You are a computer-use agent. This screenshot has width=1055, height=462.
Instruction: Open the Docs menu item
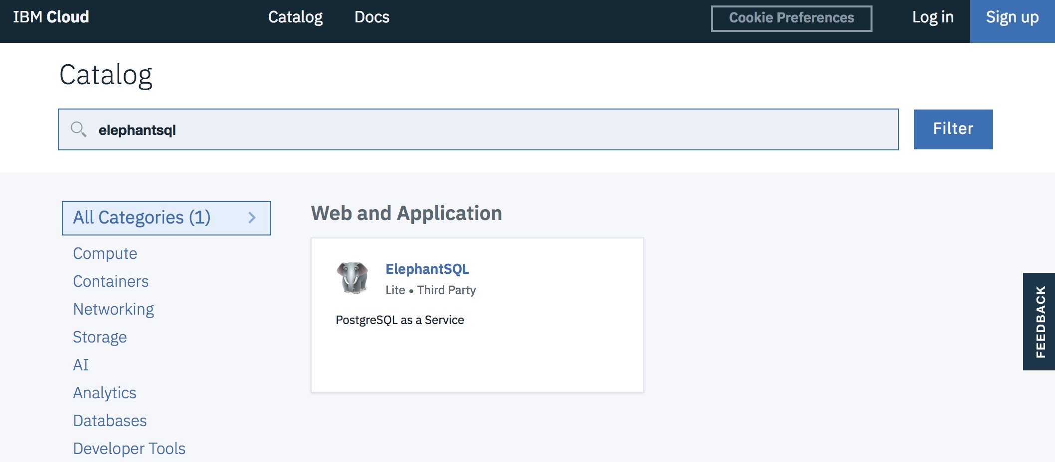tap(371, 17)
